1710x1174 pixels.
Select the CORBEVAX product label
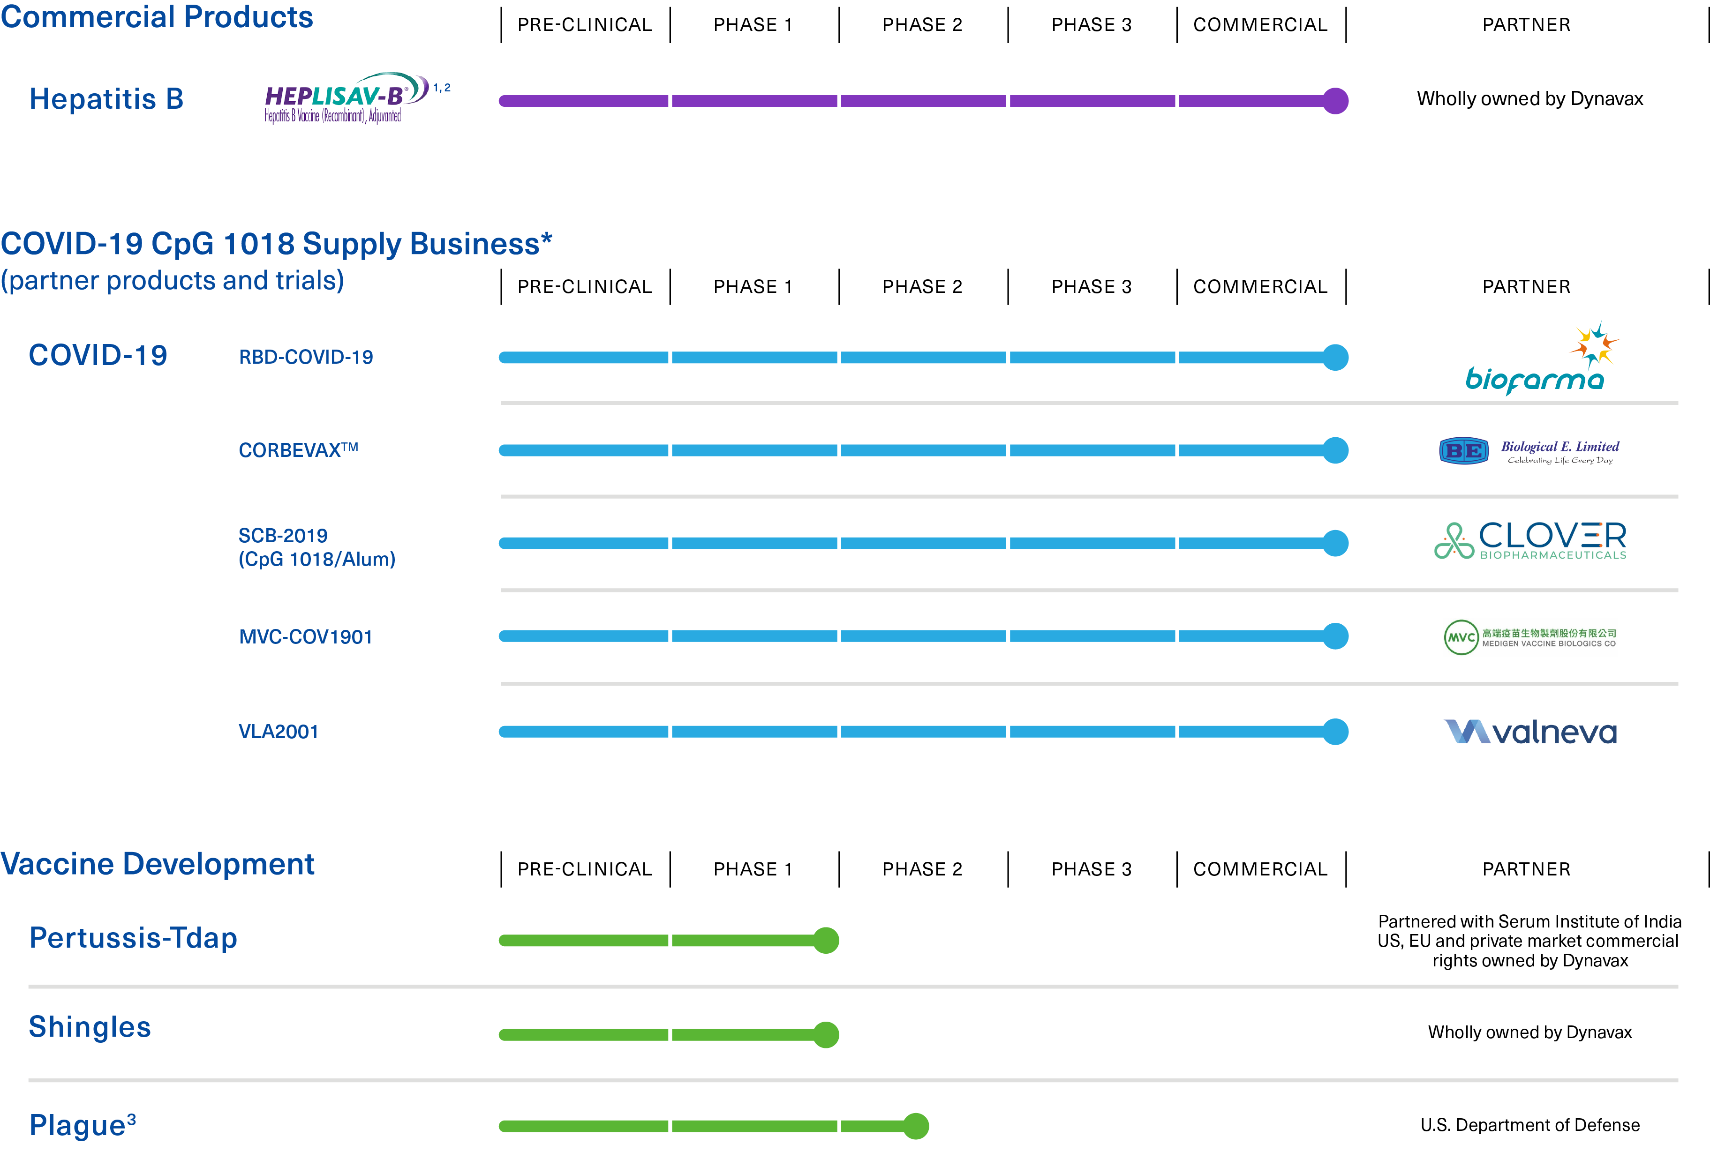298,449
